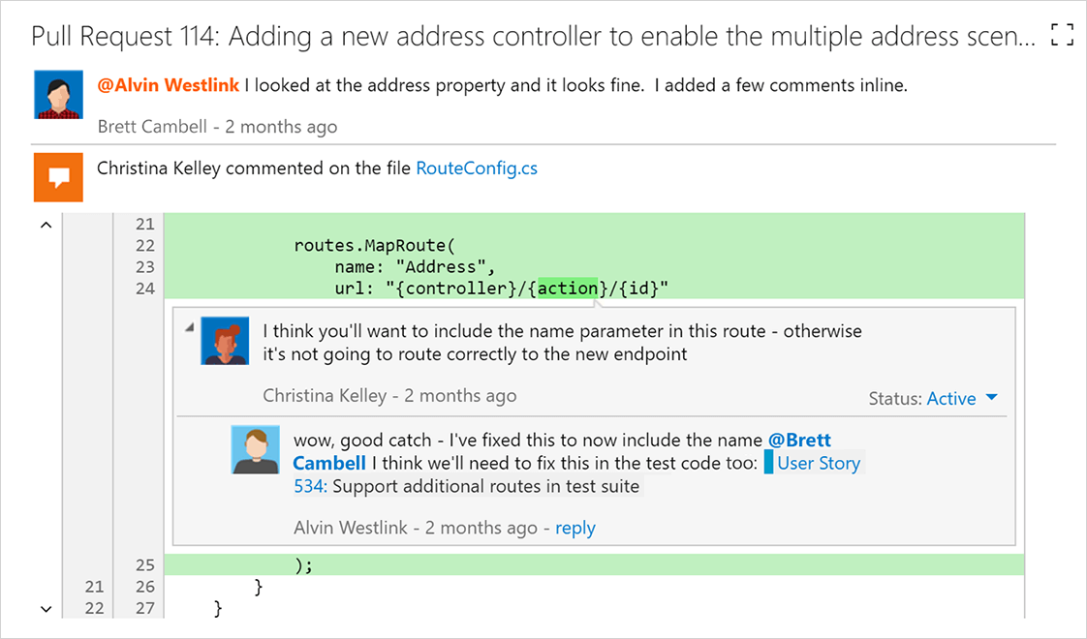
Task: Click line number 24 in the diff
Action: coord(145,289)
